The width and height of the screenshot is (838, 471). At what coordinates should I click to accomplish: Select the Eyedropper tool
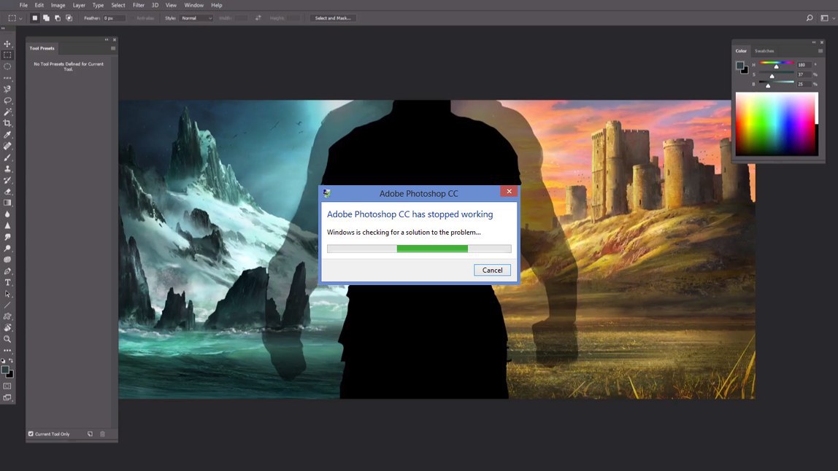pyautogui.click(x=7, y=135)
